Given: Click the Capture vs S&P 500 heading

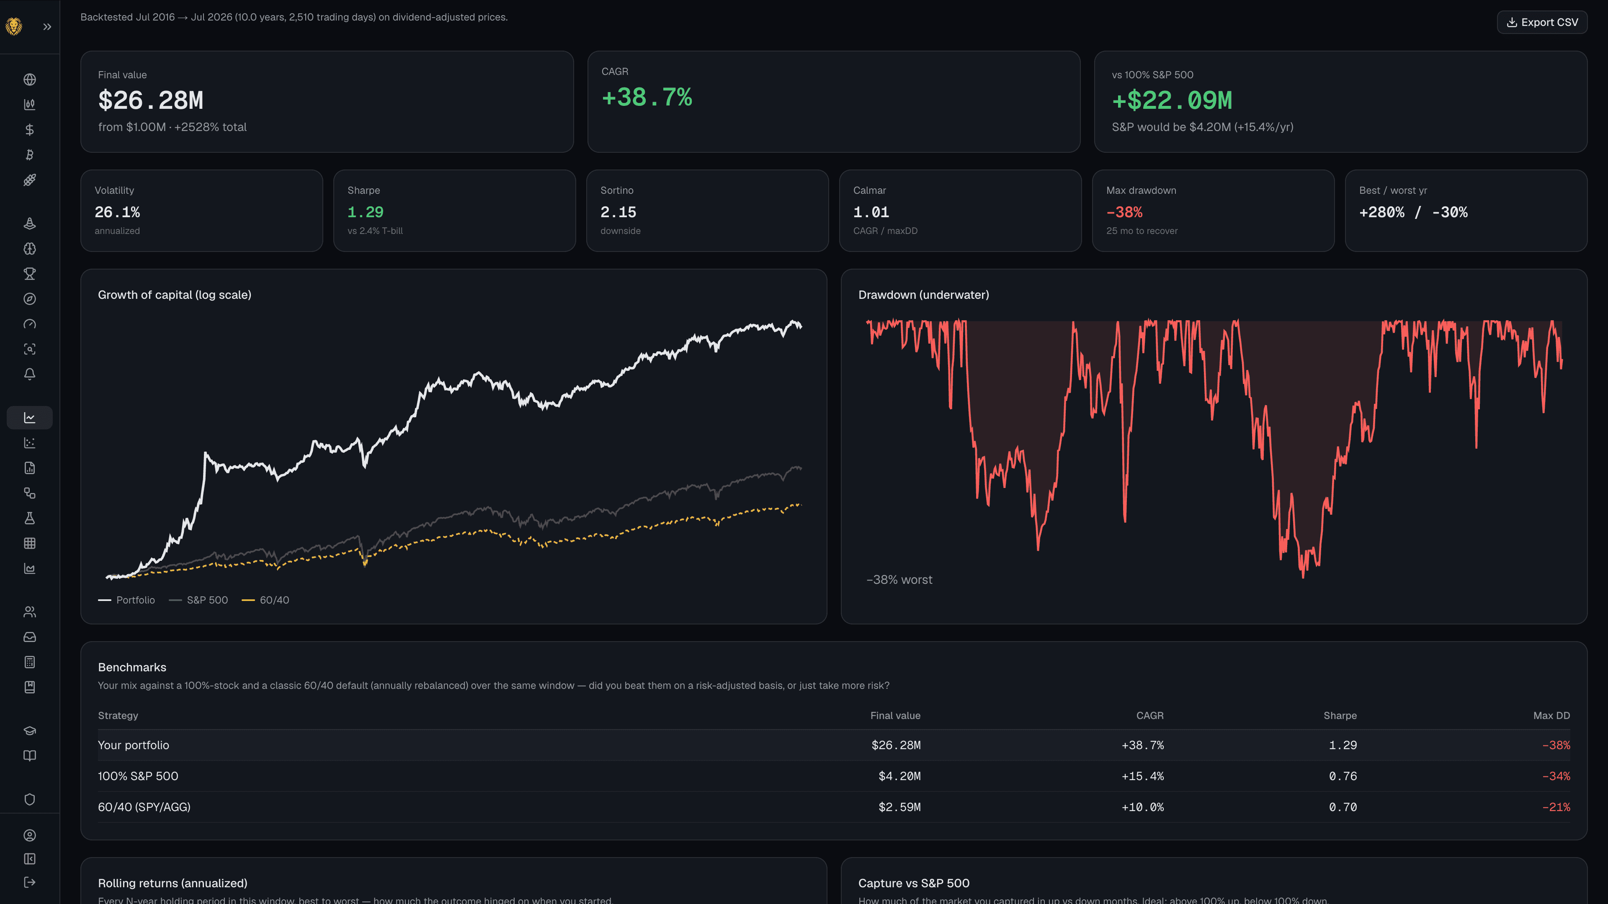Looking at the screenshot, I should [914, 883].
